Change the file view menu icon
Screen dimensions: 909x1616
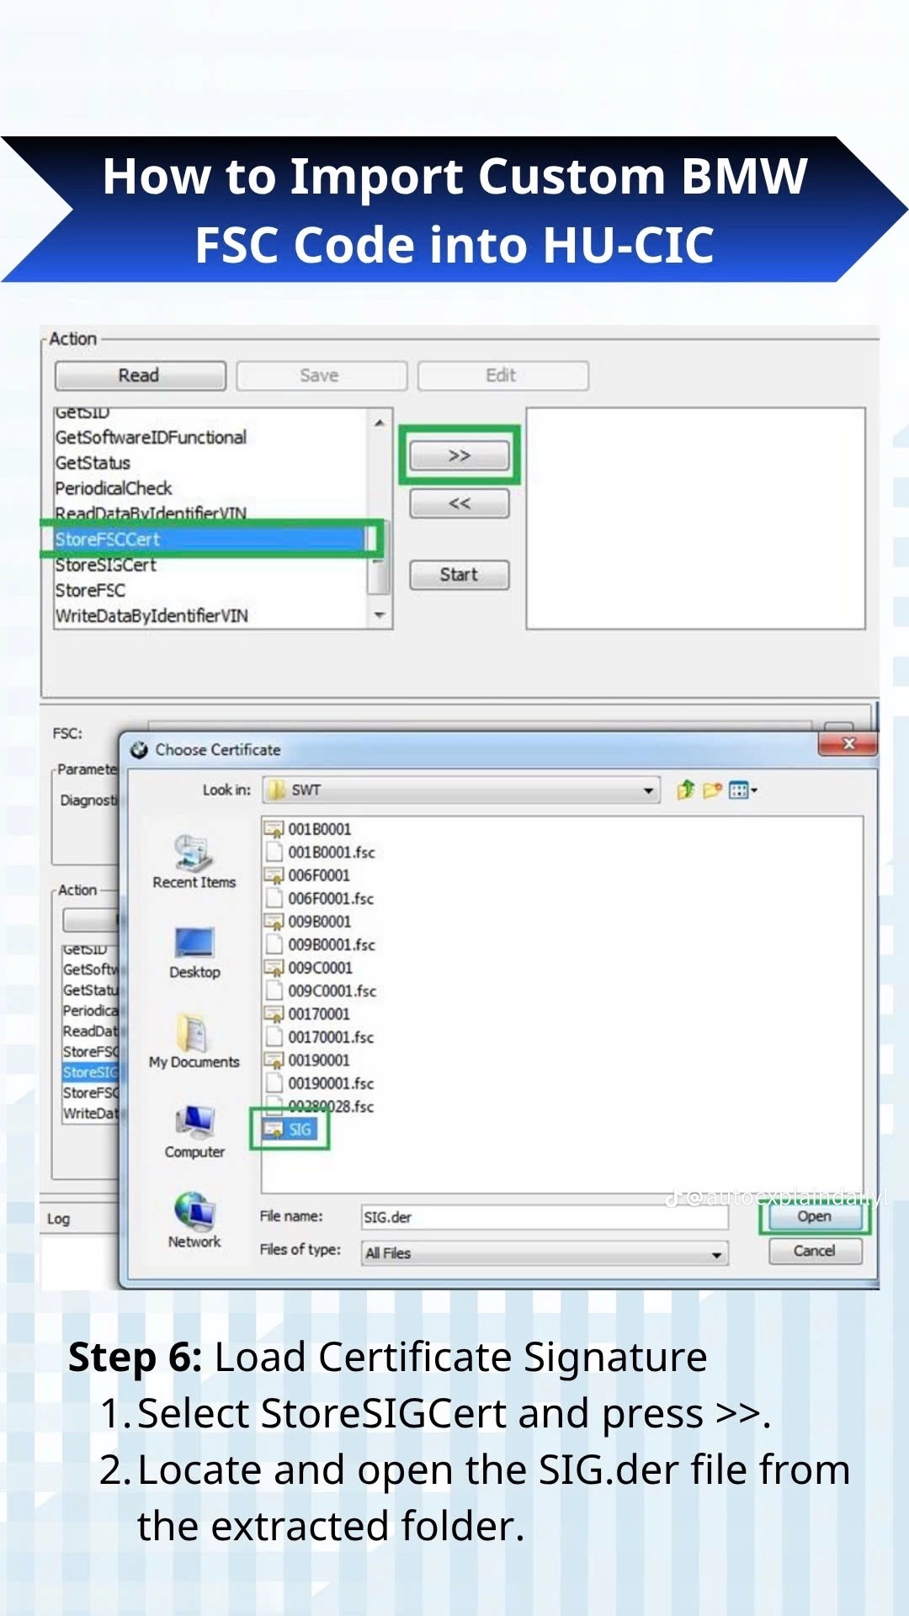742,789
